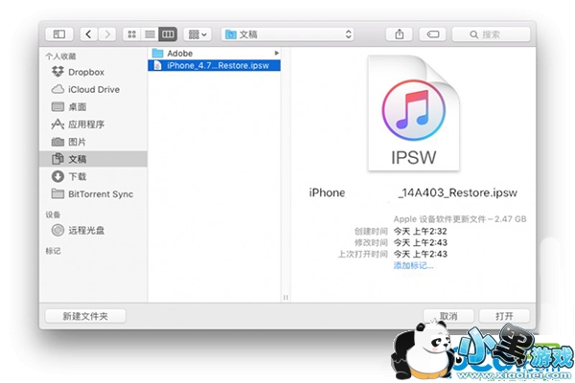Click the edit tags toolbar icon

click(x=433, y=34)
